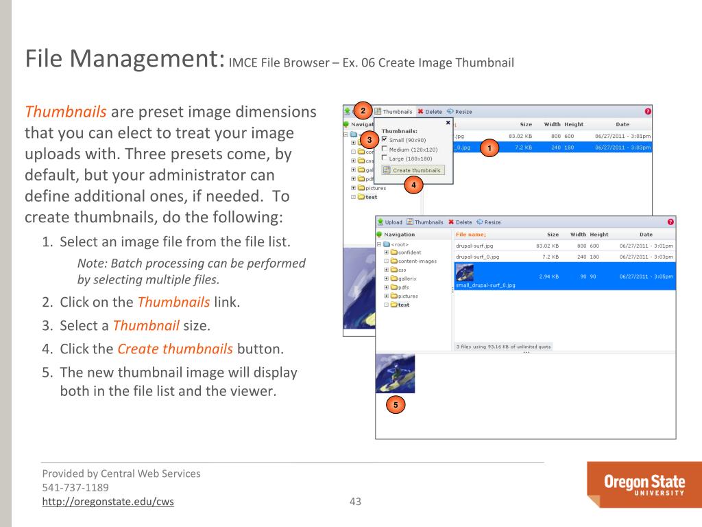
Task: Sort by Size column in the upper window
Action: point(526,124)
